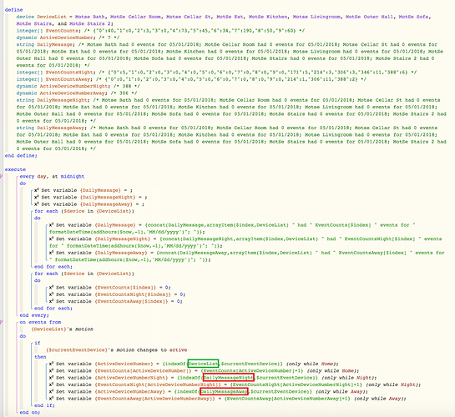
Task: Click the 'define' keyword at top
Action: (13, 10)
